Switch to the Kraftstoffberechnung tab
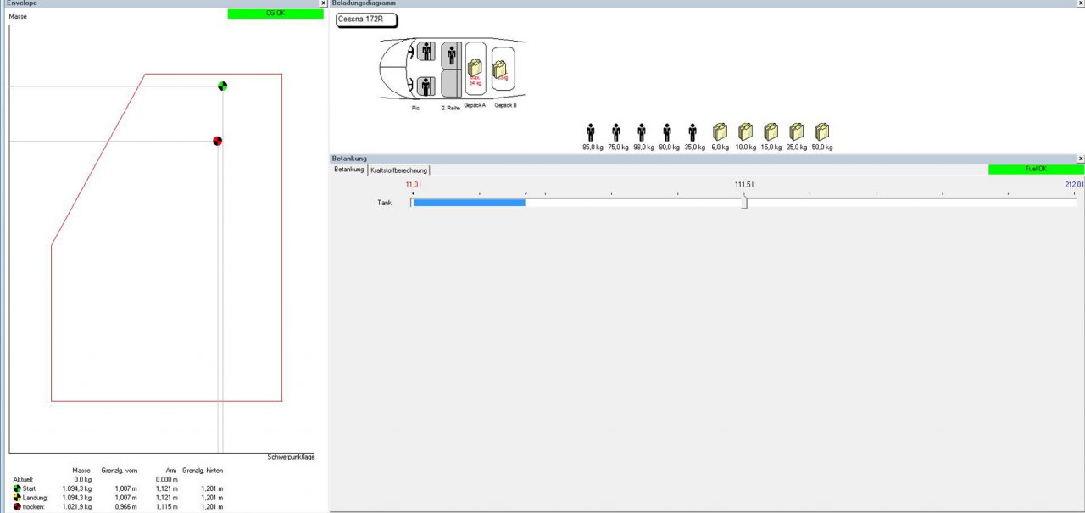The height and width of the screenshot is (513, 1085). 398,170
